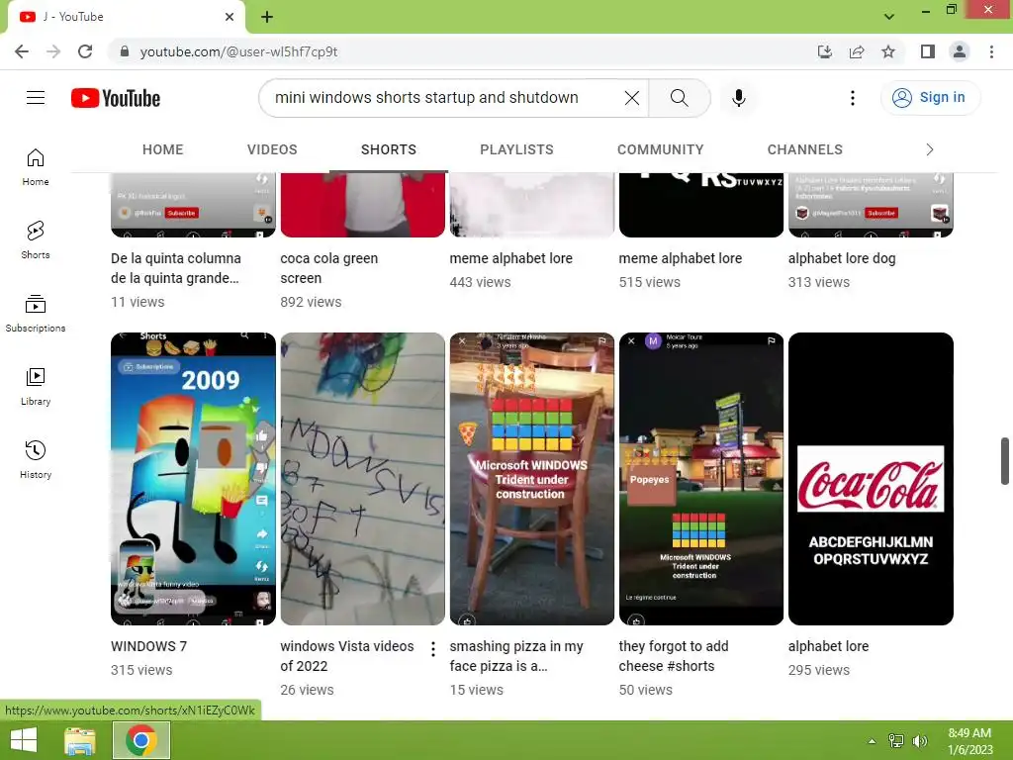Switch to the COMMUNITY channel tab
Viewport: 1013px width, 760px height.
tap(660, 149)
